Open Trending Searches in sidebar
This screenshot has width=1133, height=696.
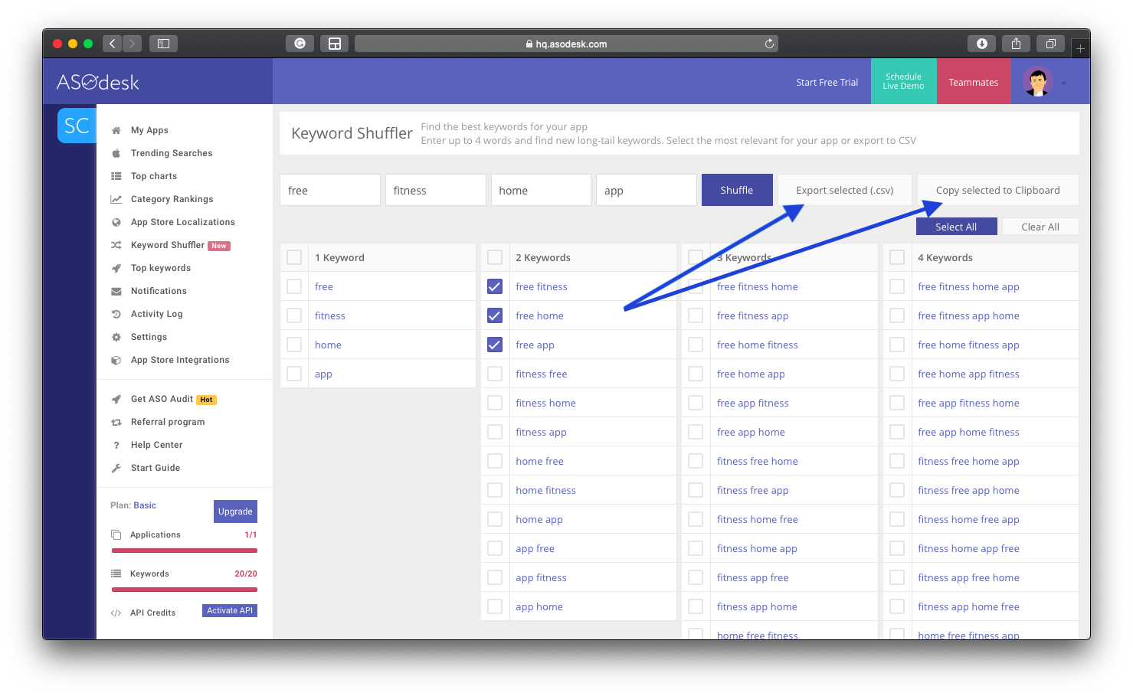(x=172, y=153)
